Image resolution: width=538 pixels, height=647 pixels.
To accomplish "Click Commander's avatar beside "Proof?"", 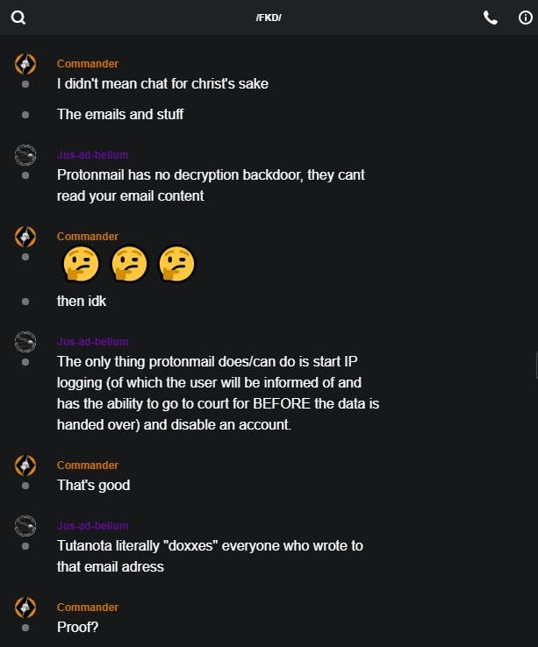I will (x=25, y=608).
